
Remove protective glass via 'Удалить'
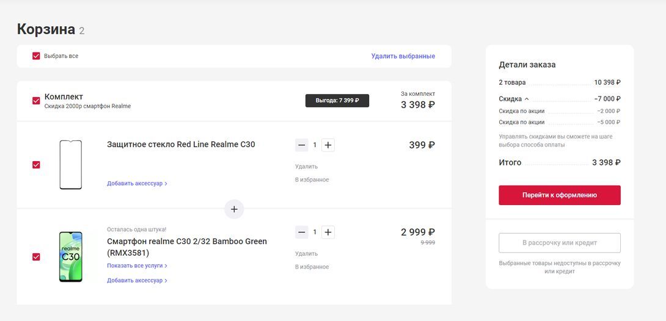click(306, 167)
